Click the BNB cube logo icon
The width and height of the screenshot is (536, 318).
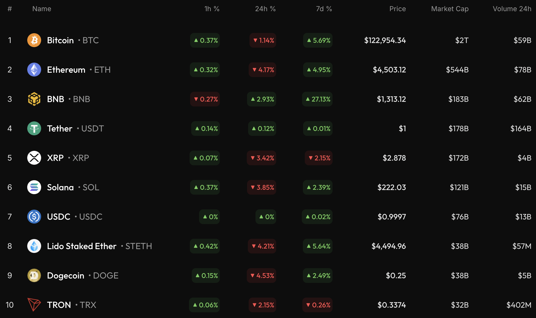34,99
